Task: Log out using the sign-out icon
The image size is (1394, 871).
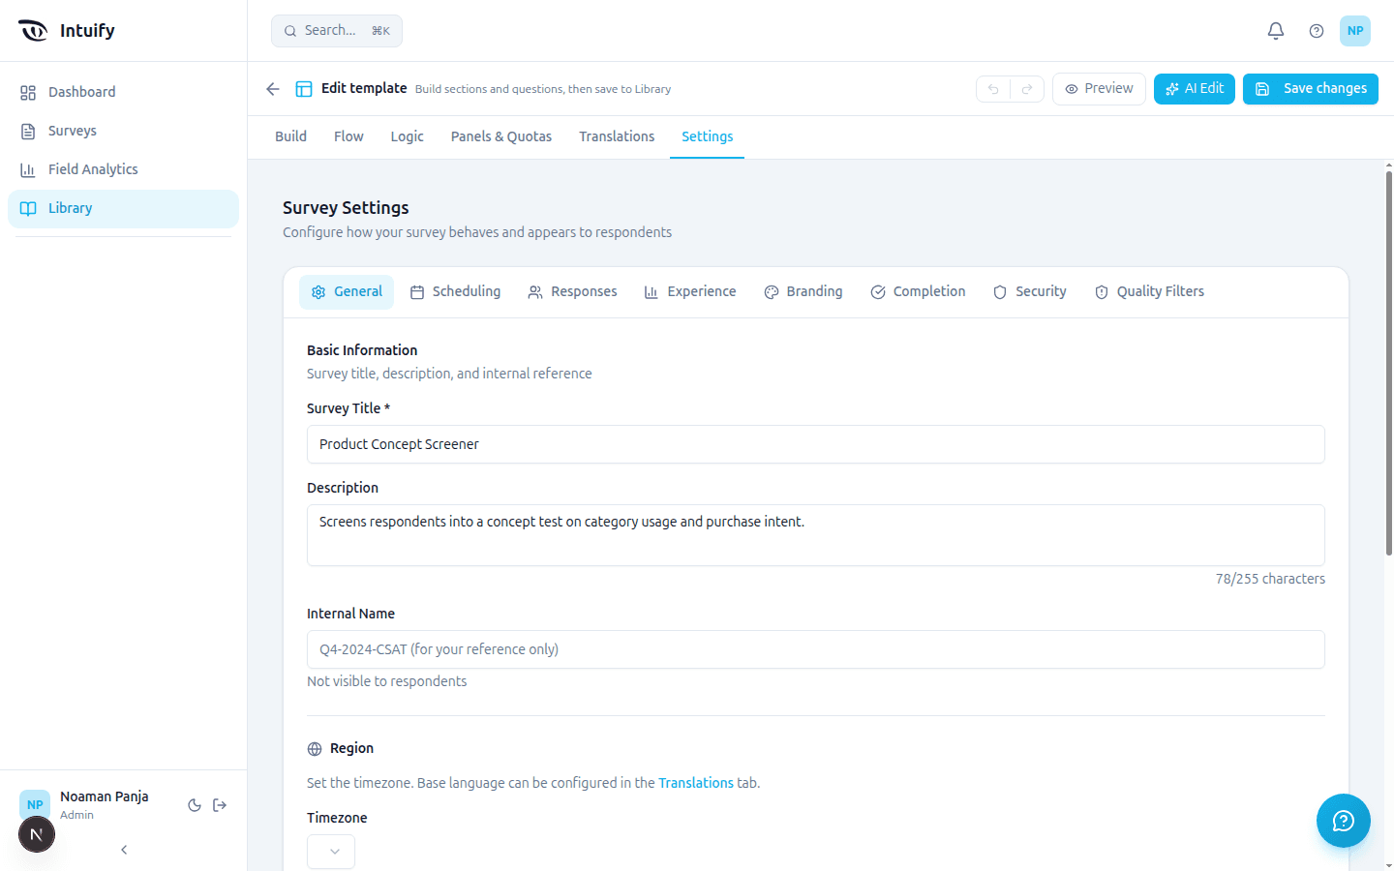Action: [x=220, y=805]
